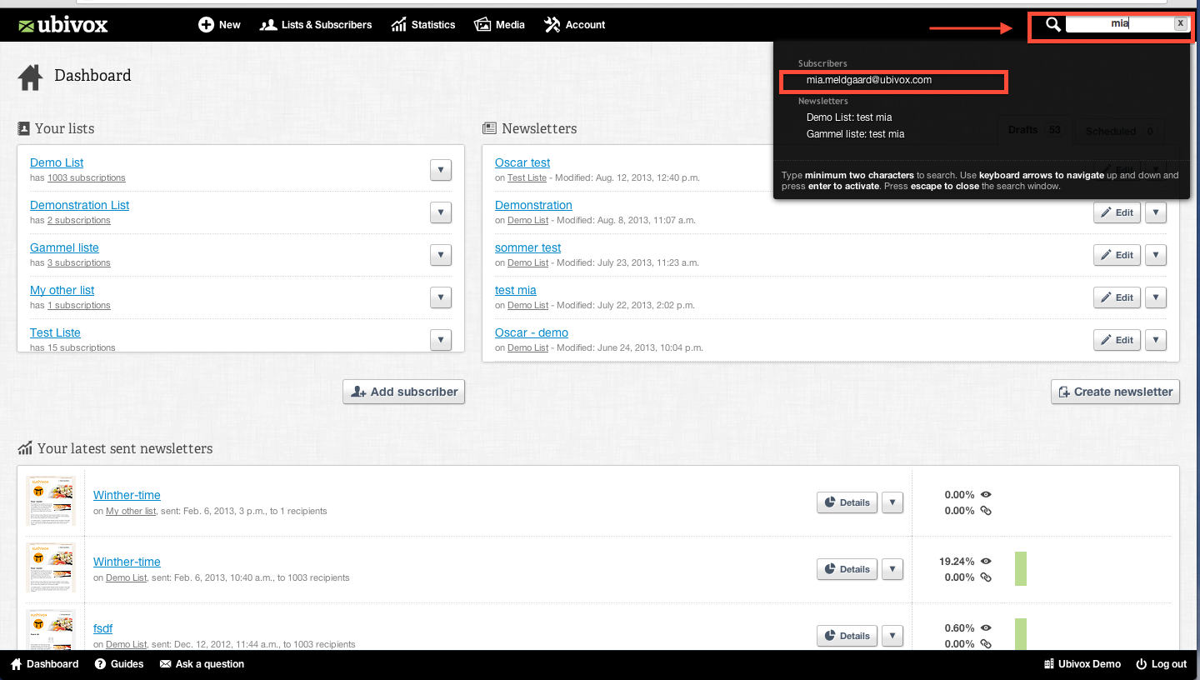Expand dropdown next to Oscar - demo Edit button

point(1155,340)
